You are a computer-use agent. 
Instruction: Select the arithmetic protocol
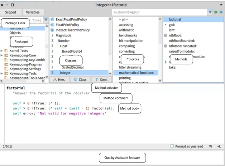click(126, 30)
